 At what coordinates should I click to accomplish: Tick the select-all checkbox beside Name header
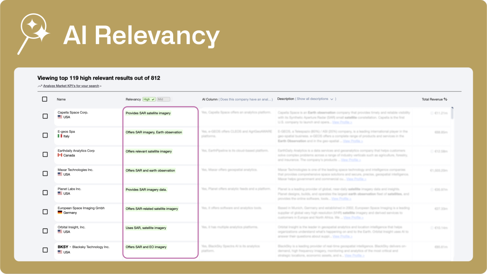[x=45, y=99]
